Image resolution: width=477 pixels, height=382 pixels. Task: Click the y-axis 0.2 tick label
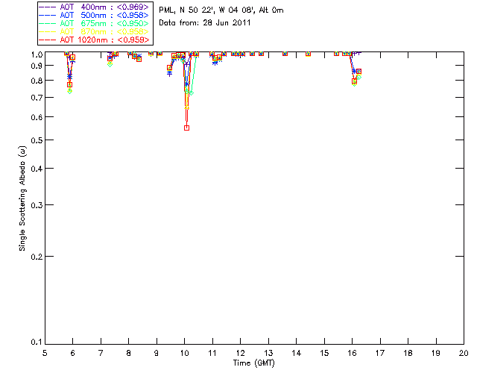(x=37, y=257)
